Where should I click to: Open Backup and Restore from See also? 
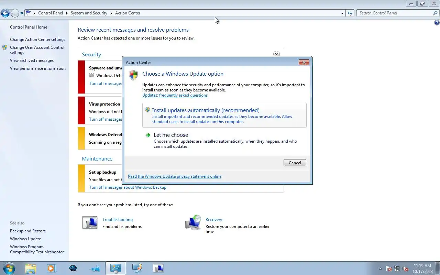(28, 231)
